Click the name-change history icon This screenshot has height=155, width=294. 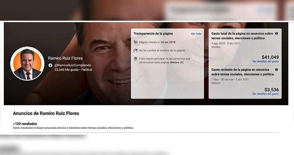[136, 50]
